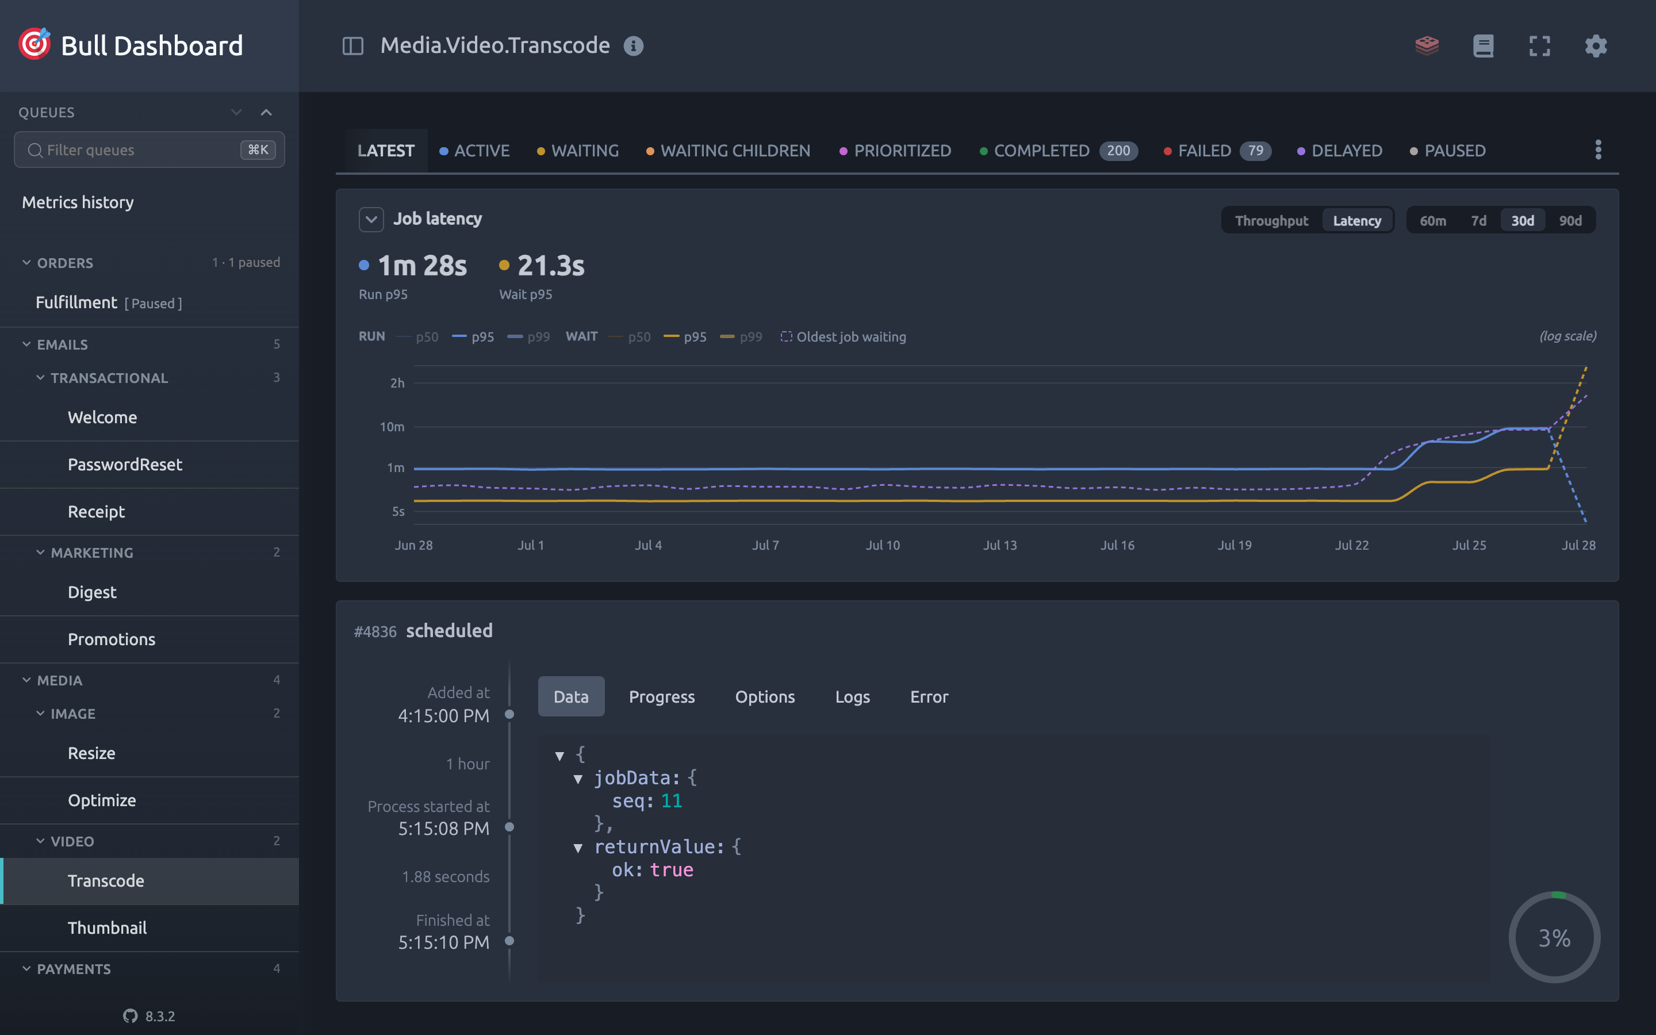
Task: Open the WAITING jobs tab
Action: coord(577,151)
